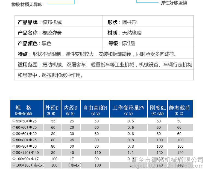Click the 适用范围 label
205x169 pixels.
(x=27, y=65)
